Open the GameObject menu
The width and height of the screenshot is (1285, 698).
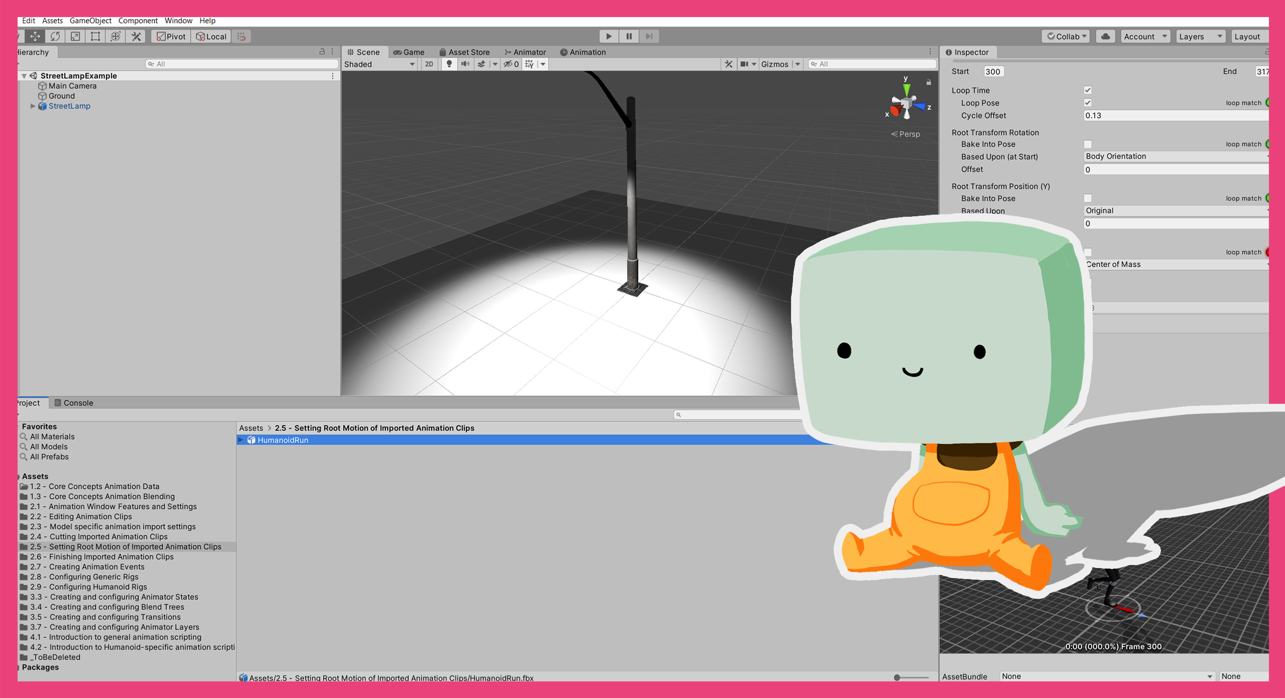click(90, 21)
